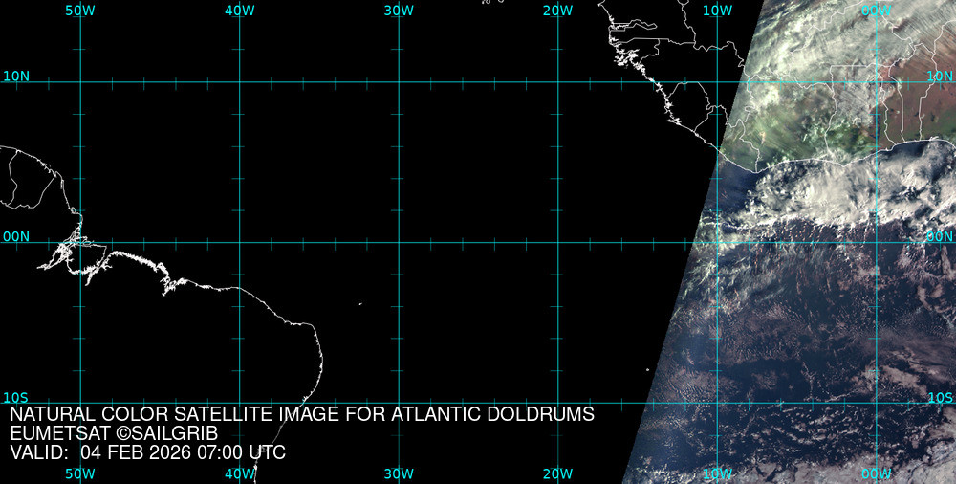Click grid intersection of 10N and 30W
This screenshot has height=484, width=956.
click(398, 82)
